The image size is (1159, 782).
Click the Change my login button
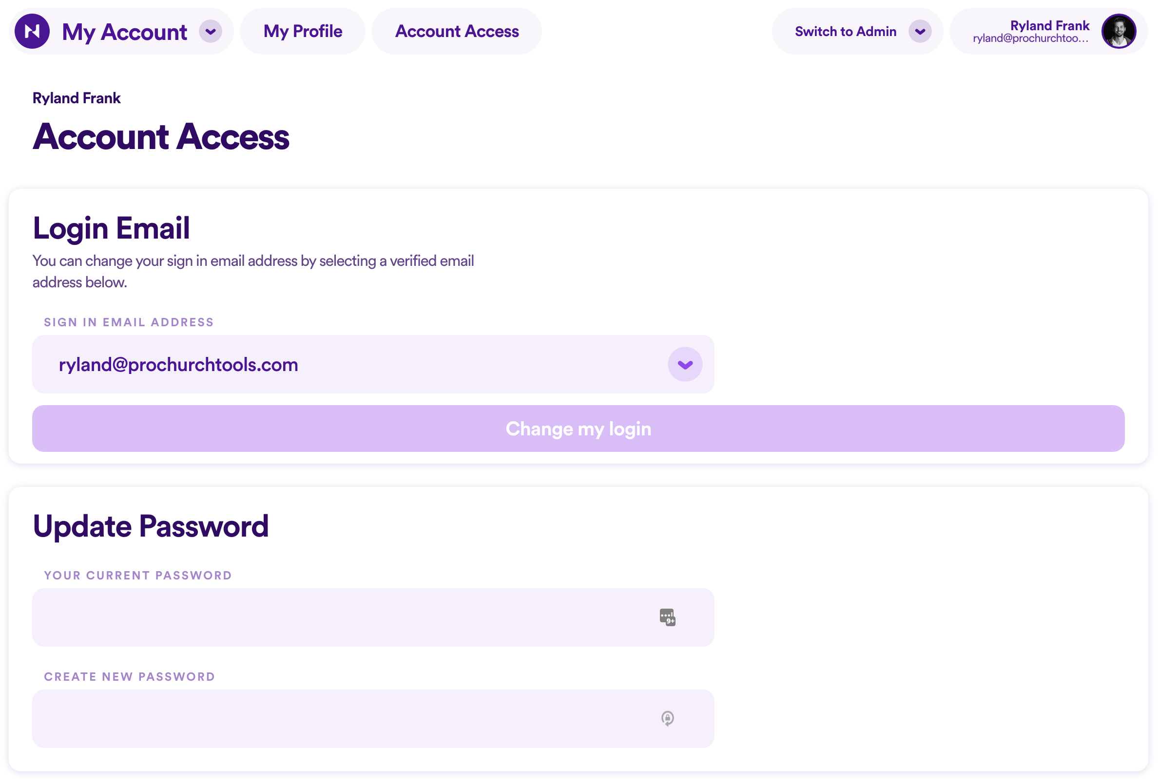pos(578,428)
